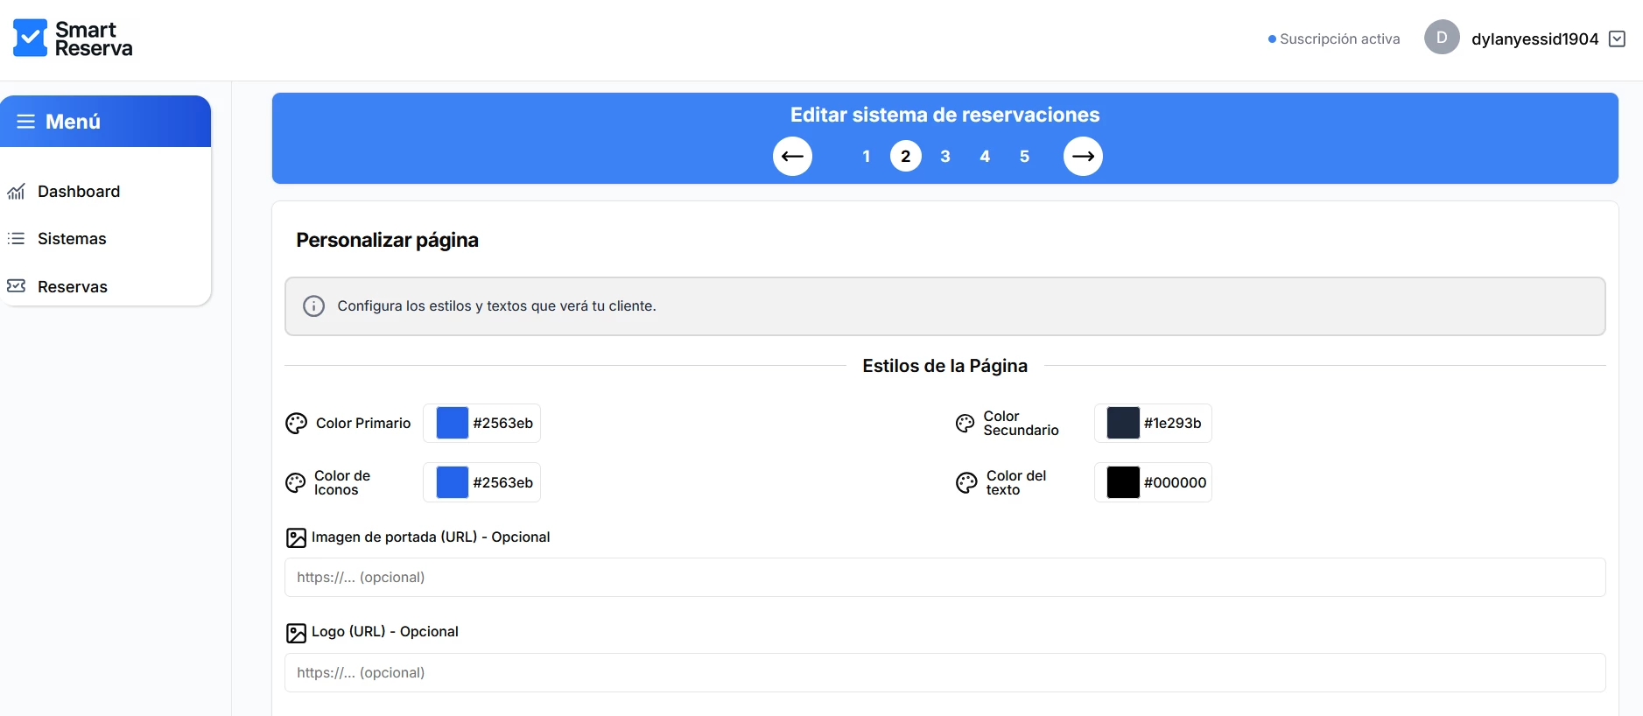Focus the Imagen de portada URL field
Viewport: 1643px width, 716px height.
point(944,578)
